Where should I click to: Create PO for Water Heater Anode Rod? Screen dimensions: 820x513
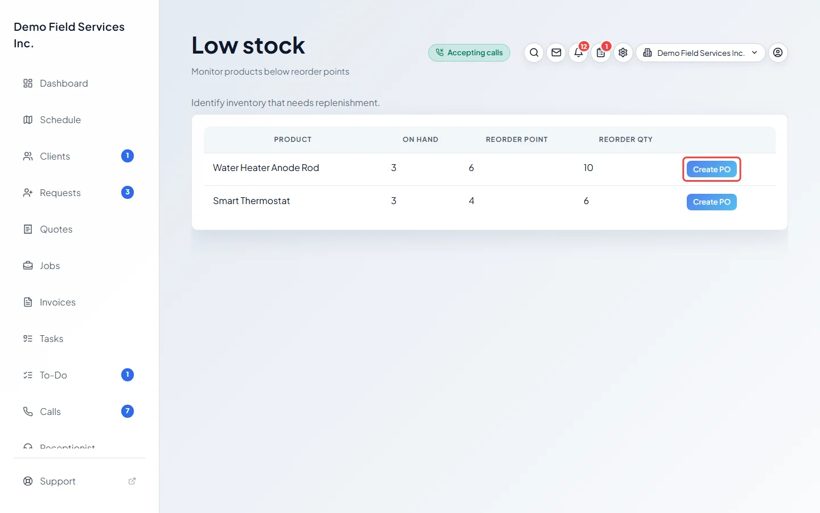click(x=712, y=169)
